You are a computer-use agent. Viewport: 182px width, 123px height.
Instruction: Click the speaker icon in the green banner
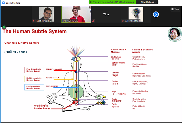[x=91, y=2]
